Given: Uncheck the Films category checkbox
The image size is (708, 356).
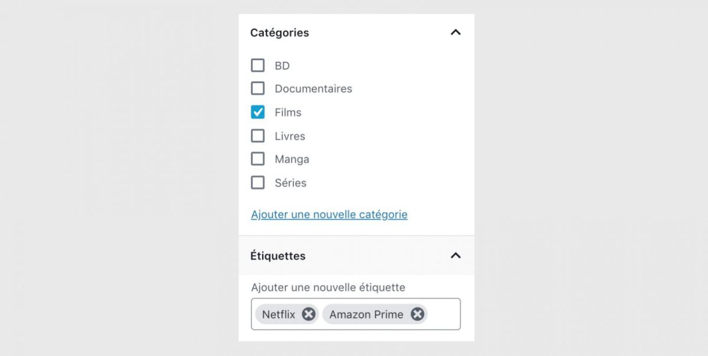Looking at the screenshot, I should [x=258, y=112].
